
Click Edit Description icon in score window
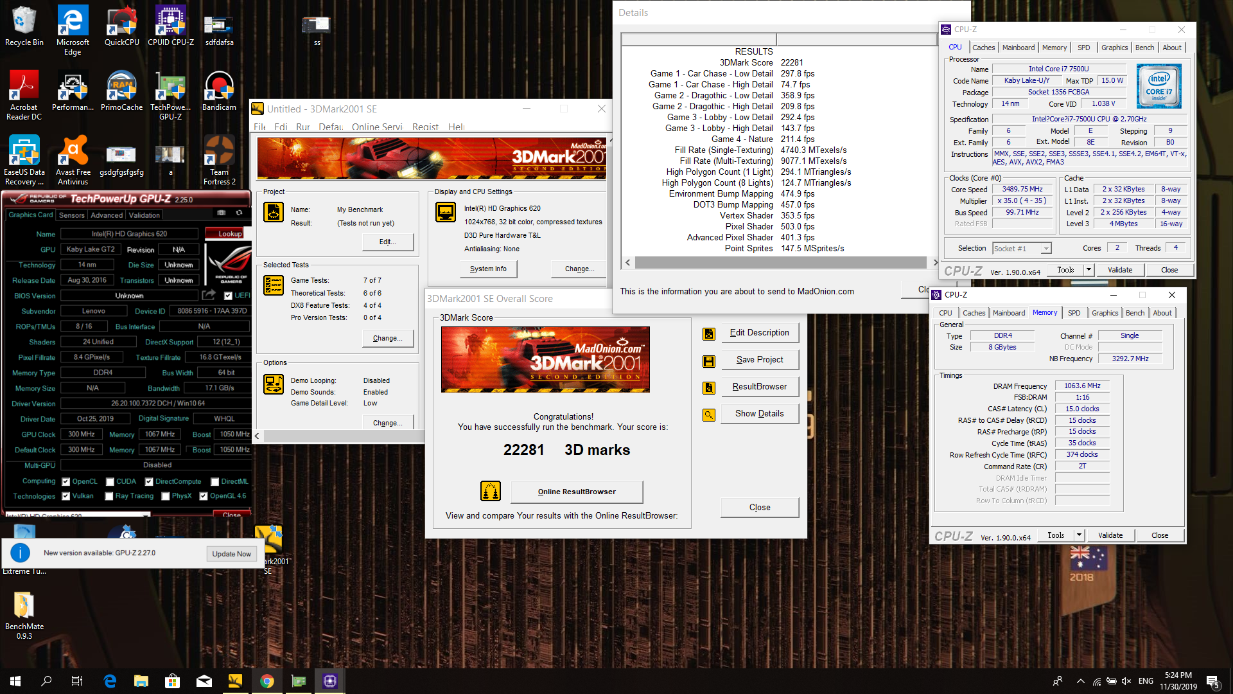[x=709, y=334]
